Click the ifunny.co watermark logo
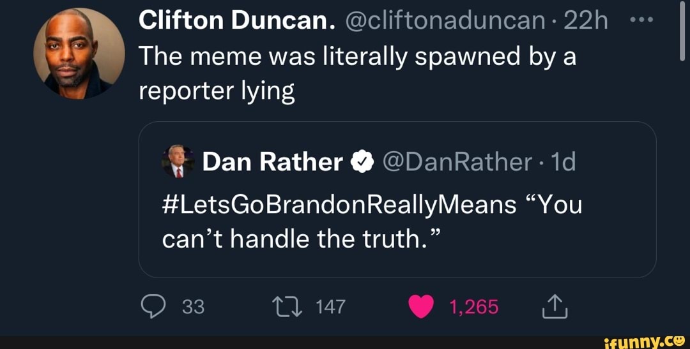 click(645, 343)
